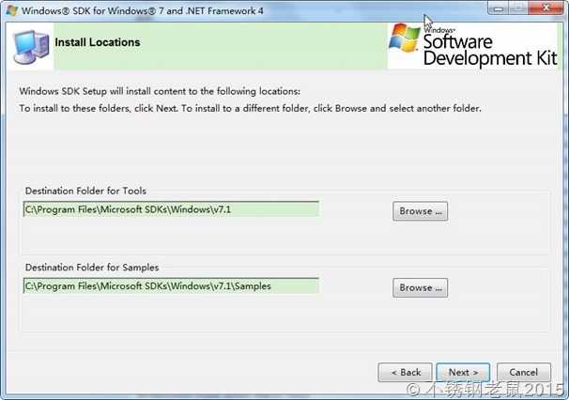
Task: Close the SDK setup window
Action: [x=546, y=8]
